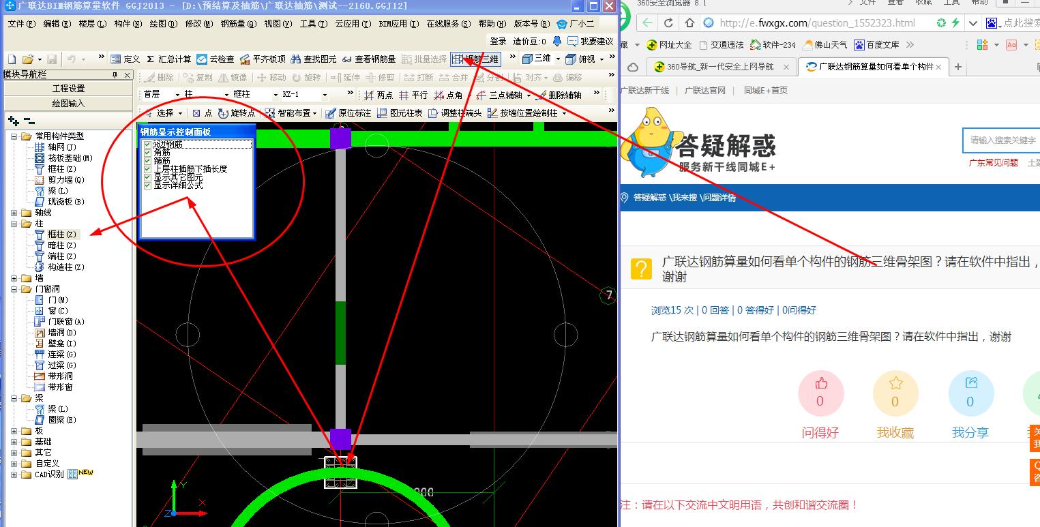Image resolution: width=1040 pixels, height=527 pixels.
Task: Click 工程设置 navigation button
Action: [x=68, y=89]
